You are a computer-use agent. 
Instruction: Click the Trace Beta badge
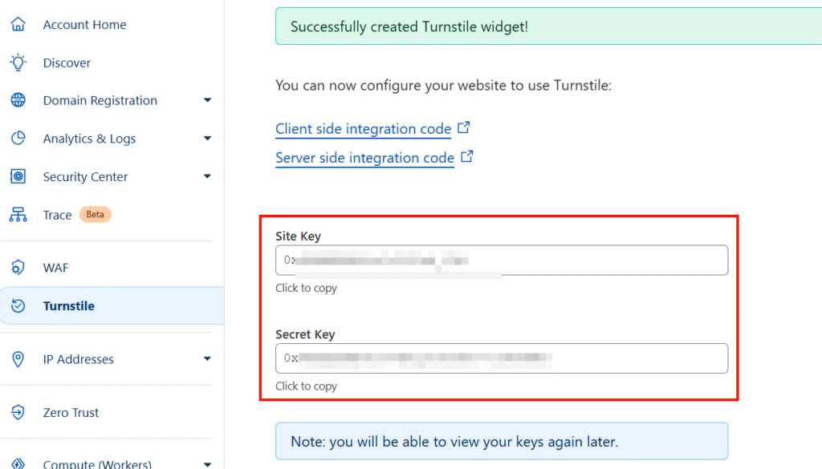coord(95,214)
